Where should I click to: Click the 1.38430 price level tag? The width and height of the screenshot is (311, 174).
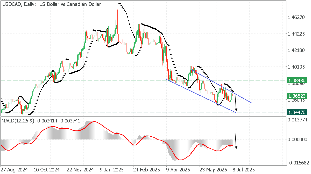coord(298,80)
